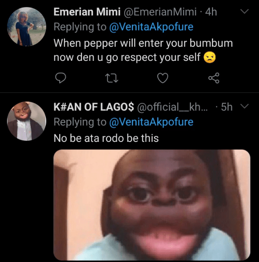Screen dimensions: 259x262
Task: Open @VenitaAkpofure link in K#AN OF LAGO$ reply
Action: (x=151, y=122)
